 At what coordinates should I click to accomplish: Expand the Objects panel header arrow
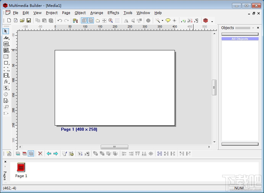coord(253,28)
